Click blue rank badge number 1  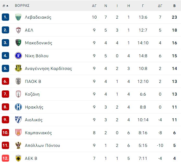(5, 17)
